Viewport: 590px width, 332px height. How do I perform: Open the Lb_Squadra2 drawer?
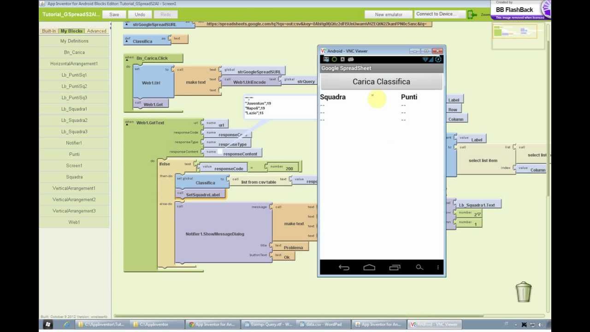click(x=74, y=120)
